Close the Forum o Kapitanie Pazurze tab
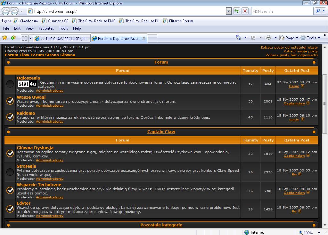Image resolution: width=328 pixels, height=235 pixels. [x=144, y=38]
